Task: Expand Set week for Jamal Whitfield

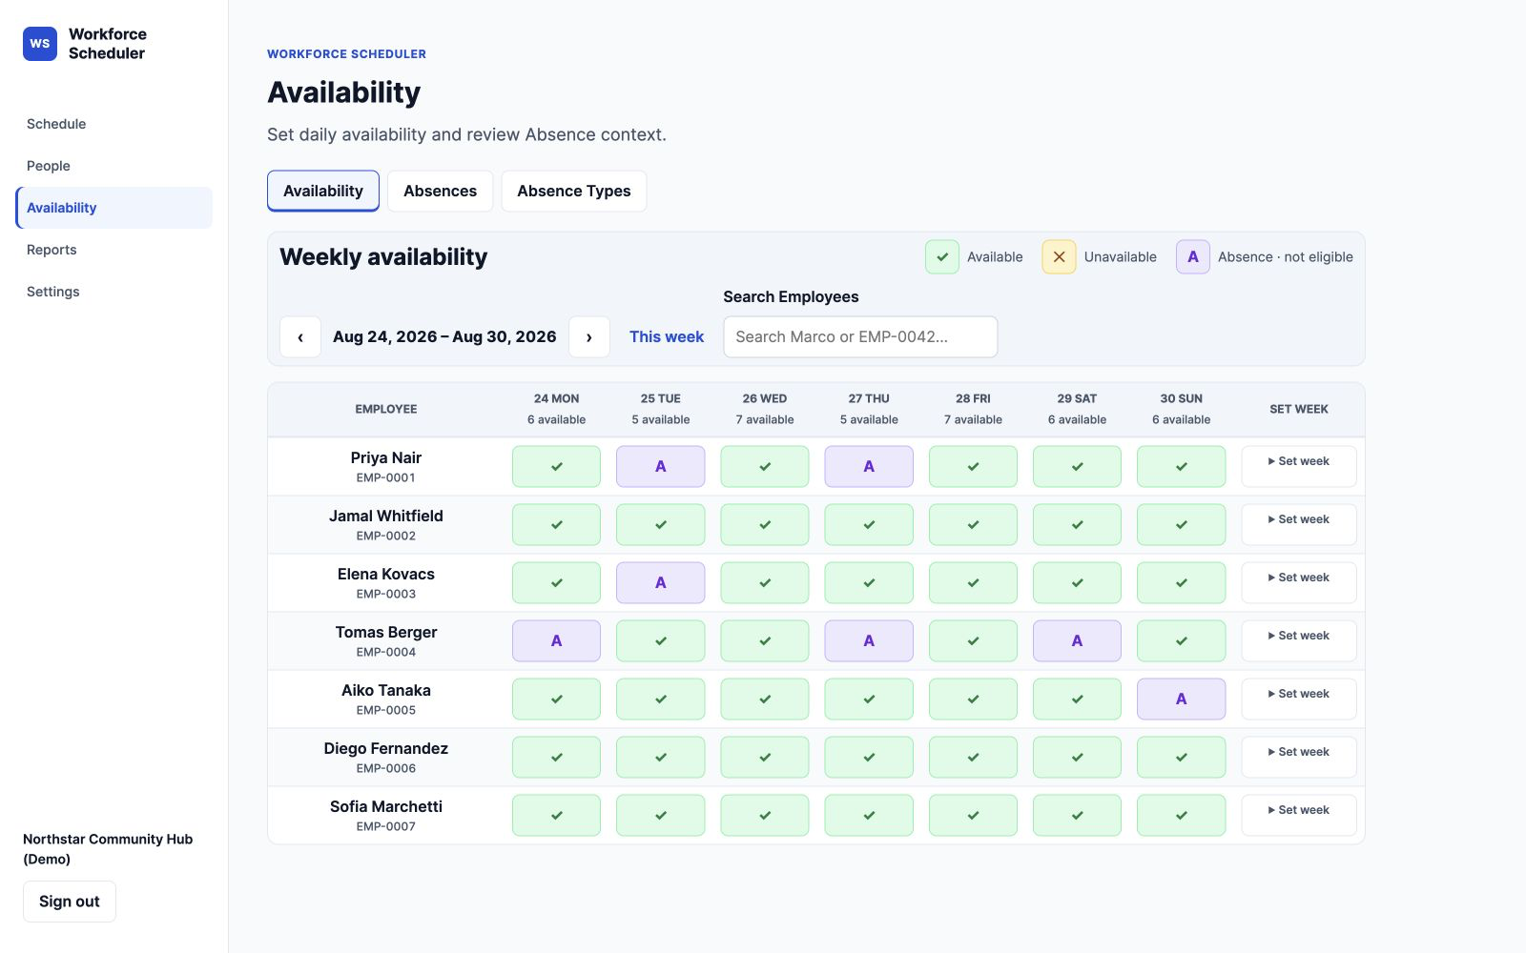Action: click(1299, 525)
